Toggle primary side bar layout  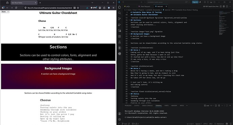[208, 2]
